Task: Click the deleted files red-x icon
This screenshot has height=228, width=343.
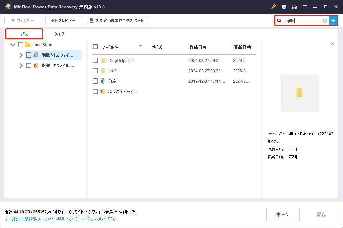Action: (x=36, y=55)
